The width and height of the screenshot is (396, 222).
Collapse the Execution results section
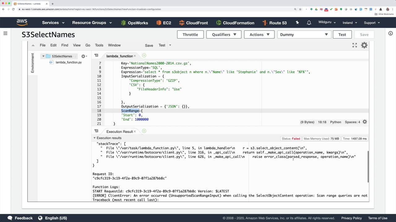tap(95, 138)
